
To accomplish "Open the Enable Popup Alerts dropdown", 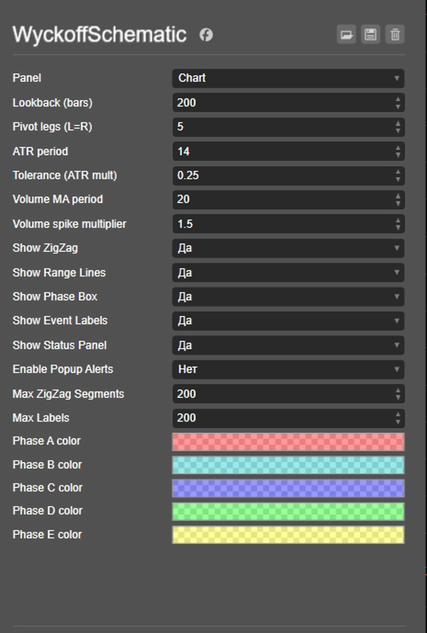I will pyautogui.click(x=288, y=370).
